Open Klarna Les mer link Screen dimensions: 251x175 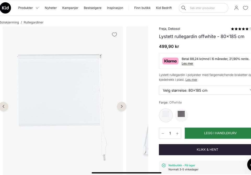click(x=187, y=63)
